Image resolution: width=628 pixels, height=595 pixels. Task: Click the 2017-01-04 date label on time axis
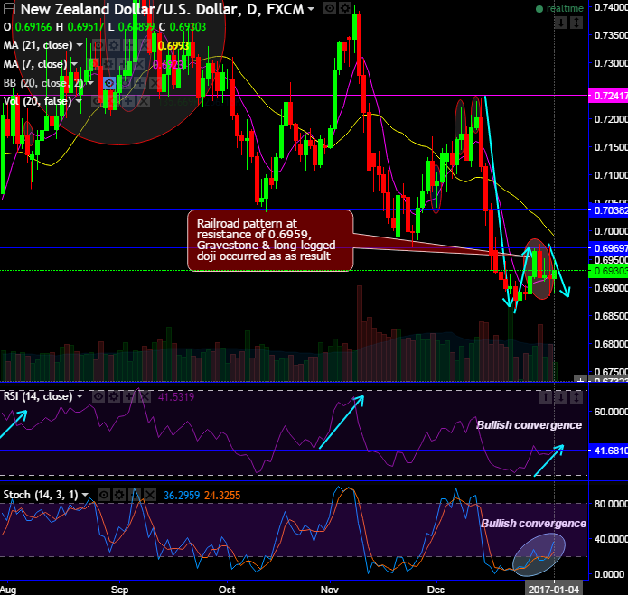click(554, 589)
